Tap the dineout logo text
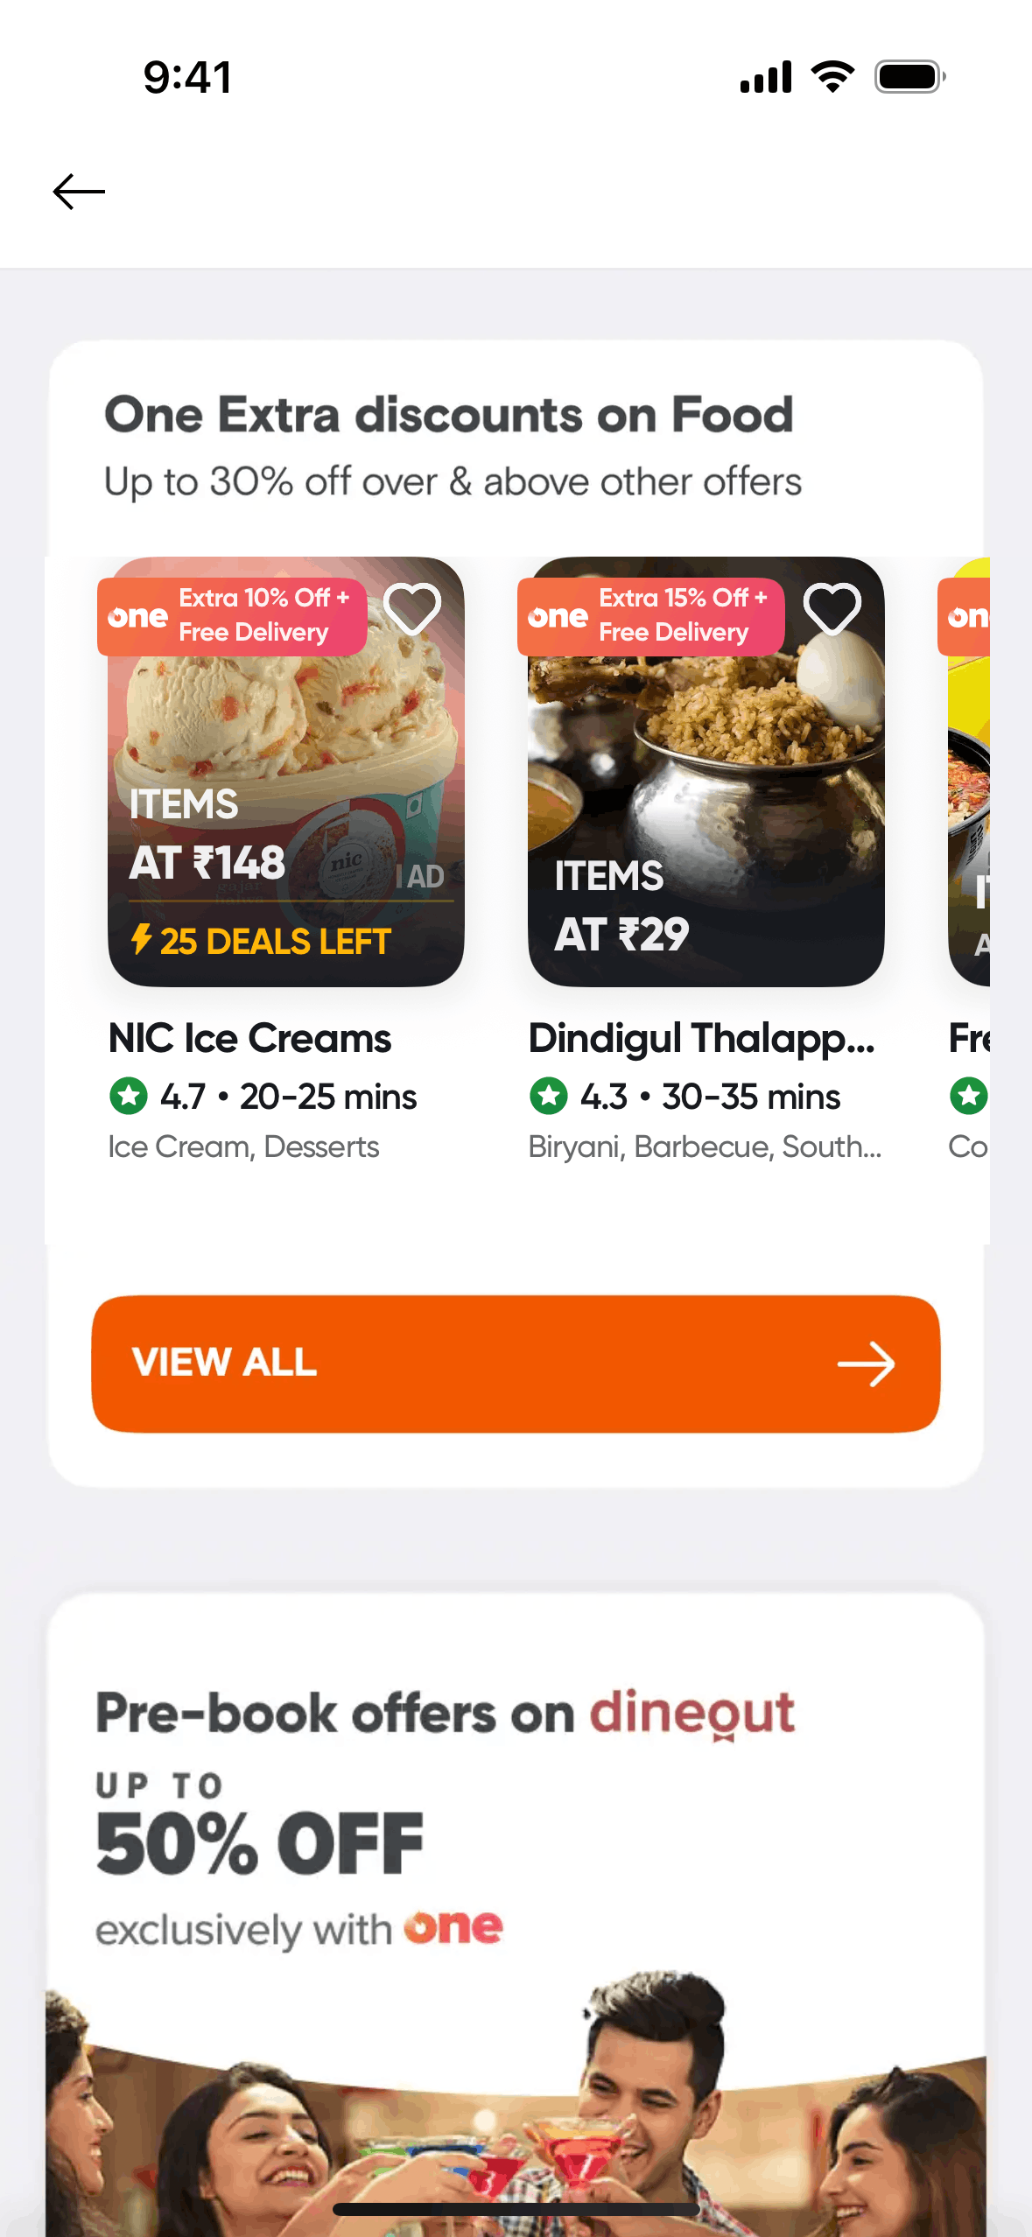1032x2237 pixels. coord(692,1714)
